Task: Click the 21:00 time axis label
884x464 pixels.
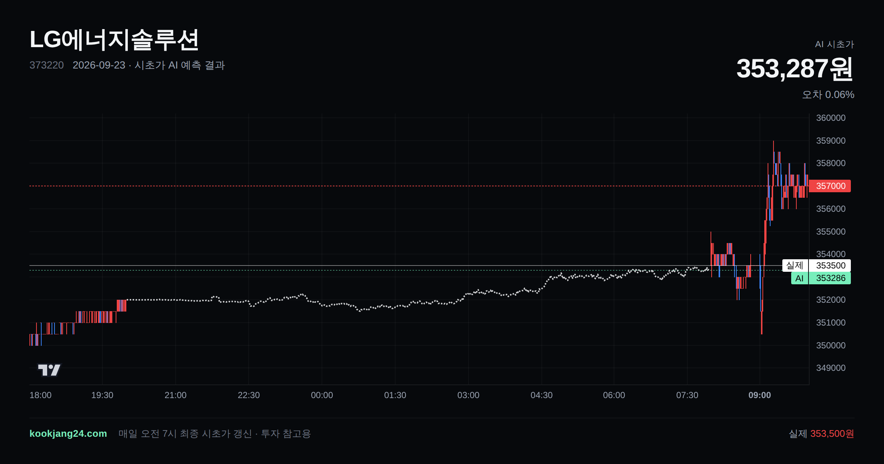Action: (176, 395)
